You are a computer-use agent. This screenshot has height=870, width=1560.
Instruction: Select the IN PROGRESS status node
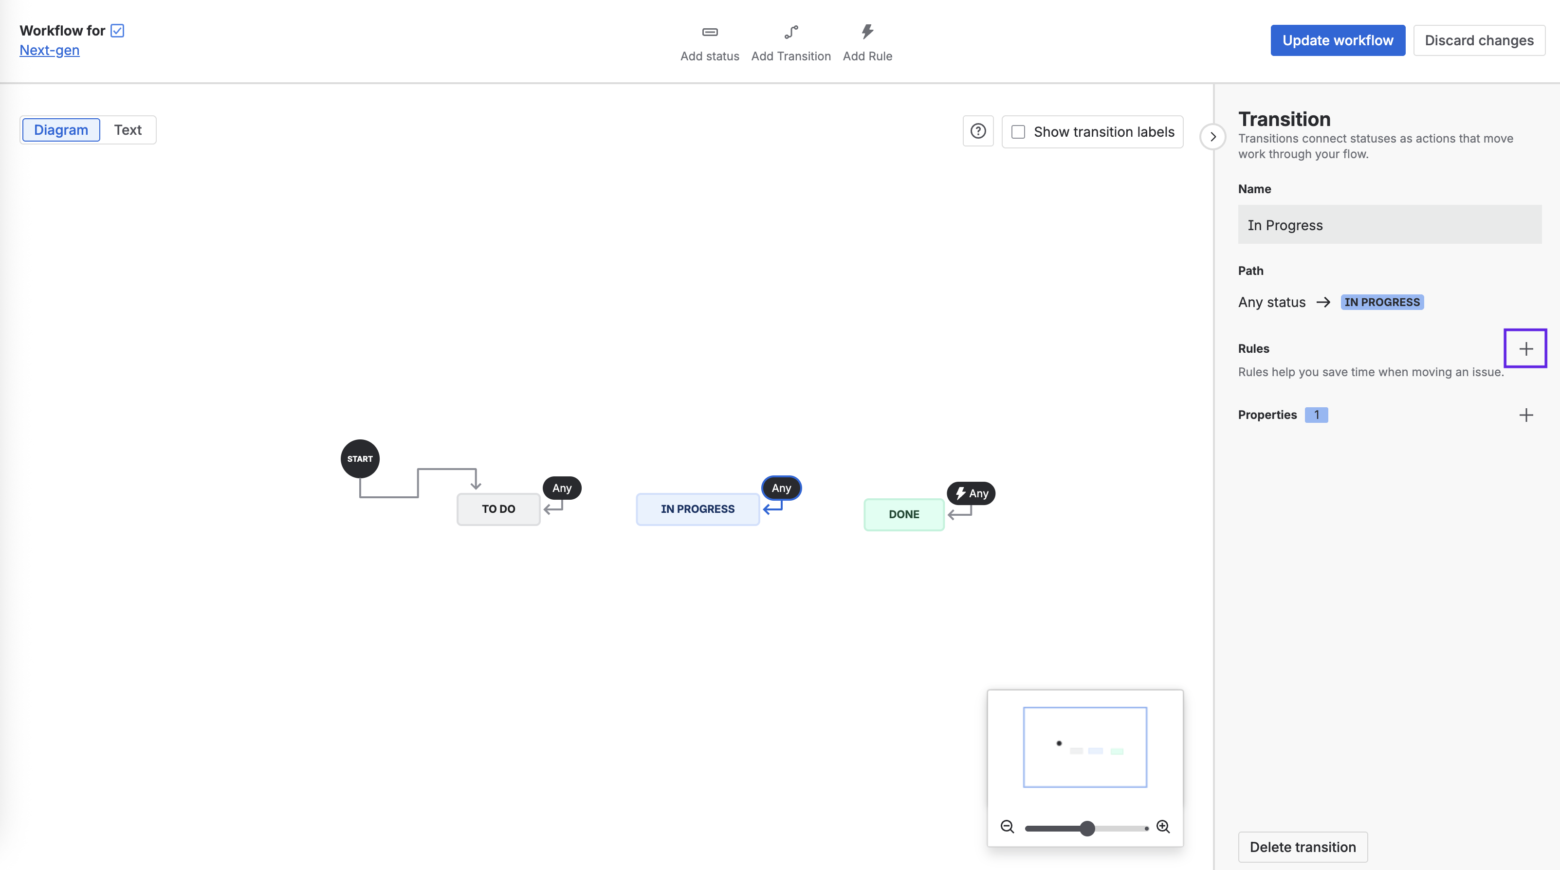(697, 509)
